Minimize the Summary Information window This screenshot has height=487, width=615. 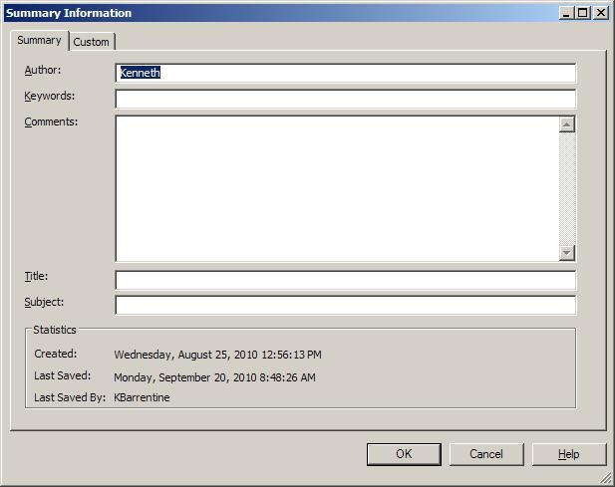click(x=566, y=13)
